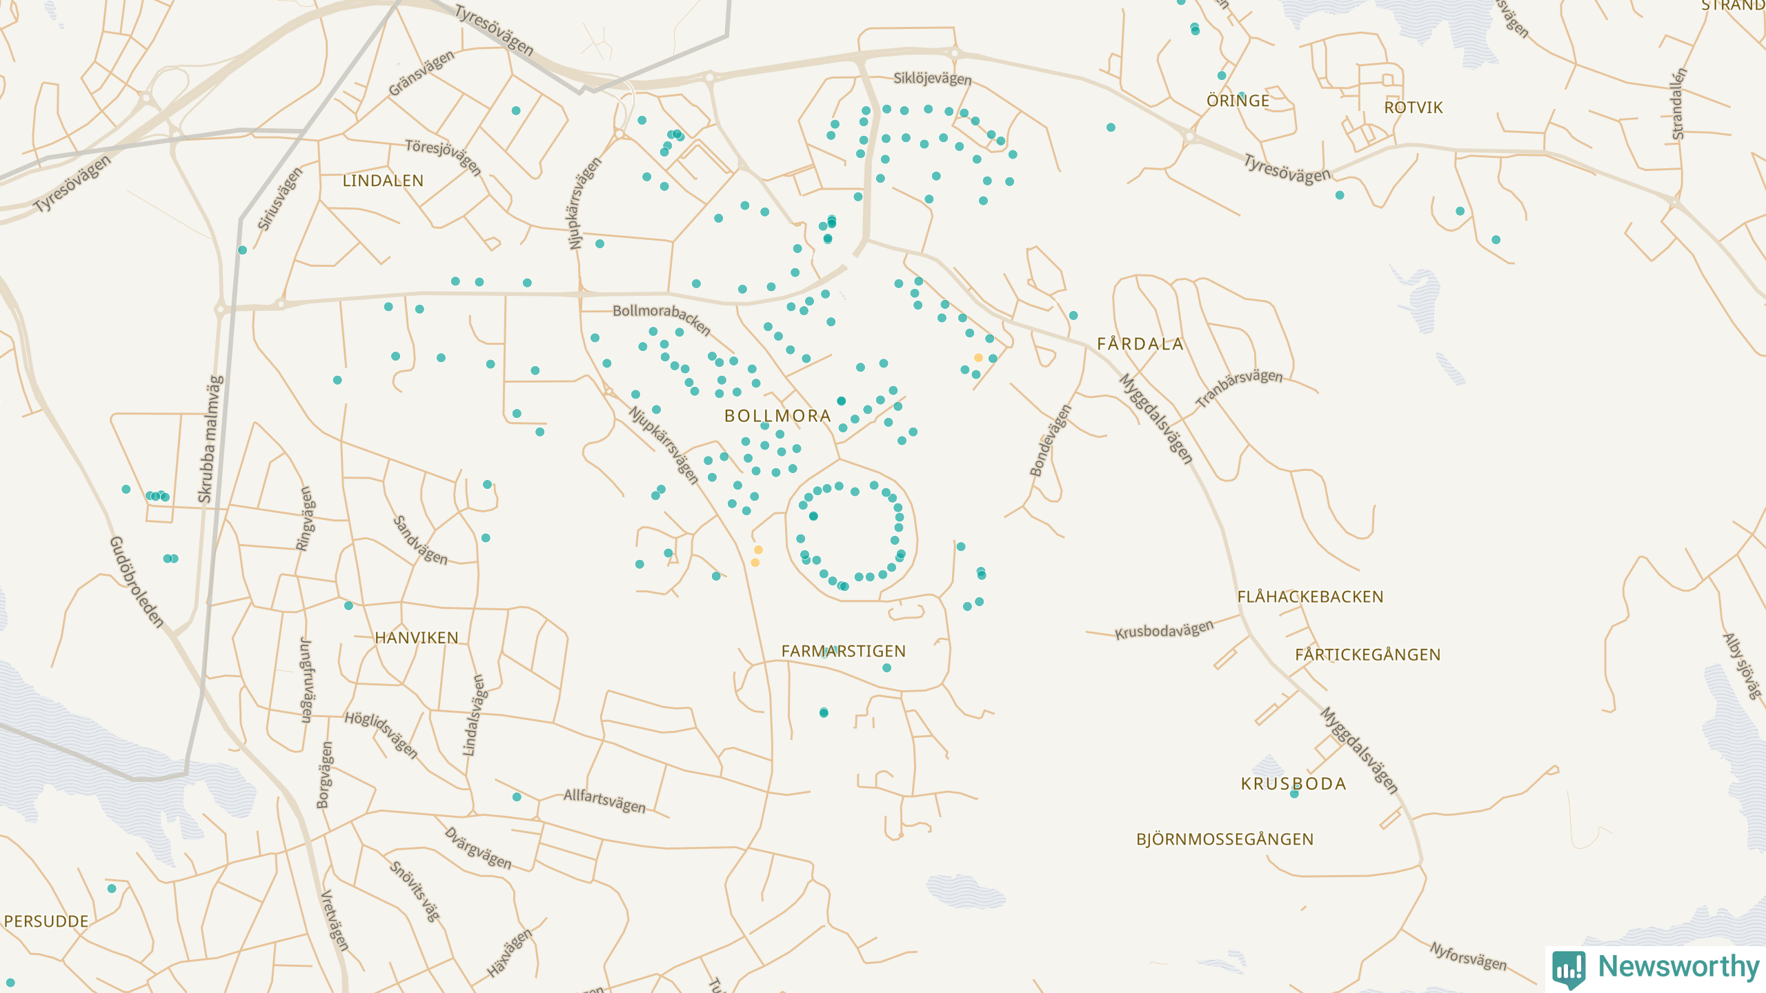Click the FÅRTICKEGÅNGEN label
This screenshot has width=1766, height=993.
point(1367,654)
